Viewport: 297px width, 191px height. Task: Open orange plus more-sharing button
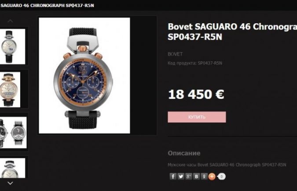coord(212,177)
